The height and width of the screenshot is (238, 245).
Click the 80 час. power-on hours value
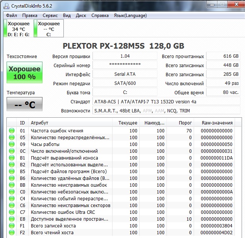(223, 92)
